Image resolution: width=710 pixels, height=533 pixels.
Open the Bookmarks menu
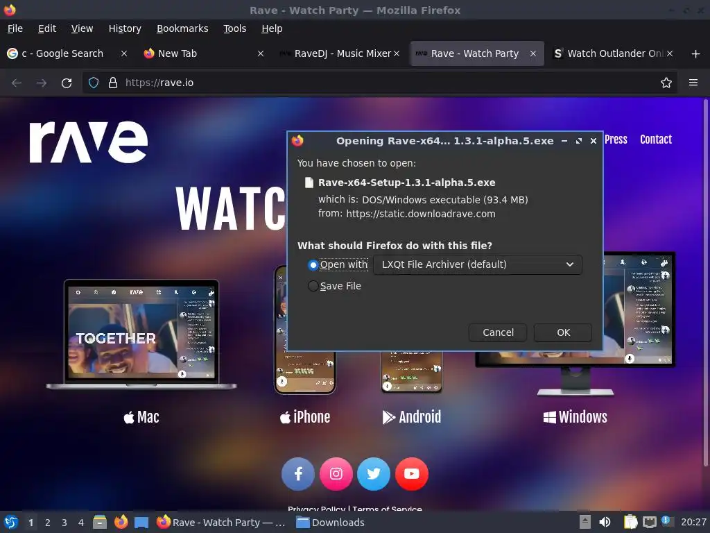[182, 28]
